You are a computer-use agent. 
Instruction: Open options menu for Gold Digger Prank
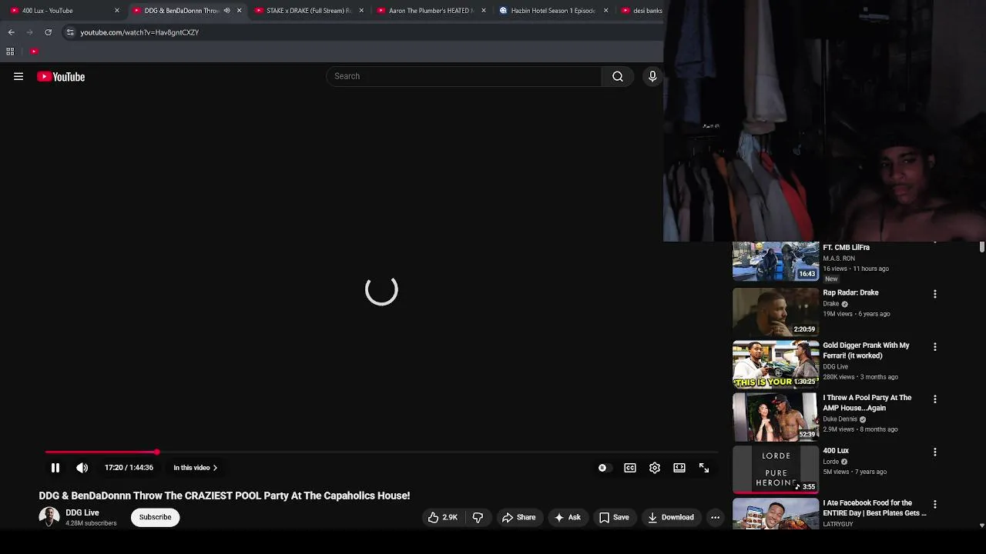935,347
